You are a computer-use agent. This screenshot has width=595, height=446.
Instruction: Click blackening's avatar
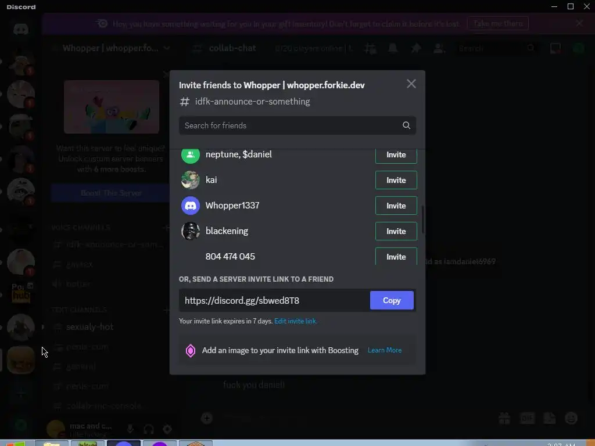191,231
